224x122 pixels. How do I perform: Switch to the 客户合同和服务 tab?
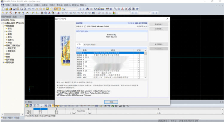point(90,44)
